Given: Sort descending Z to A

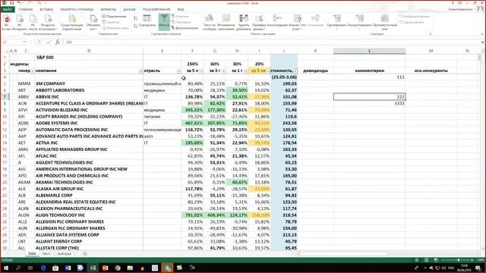Looking at the screenshot, I should point(135,26).
